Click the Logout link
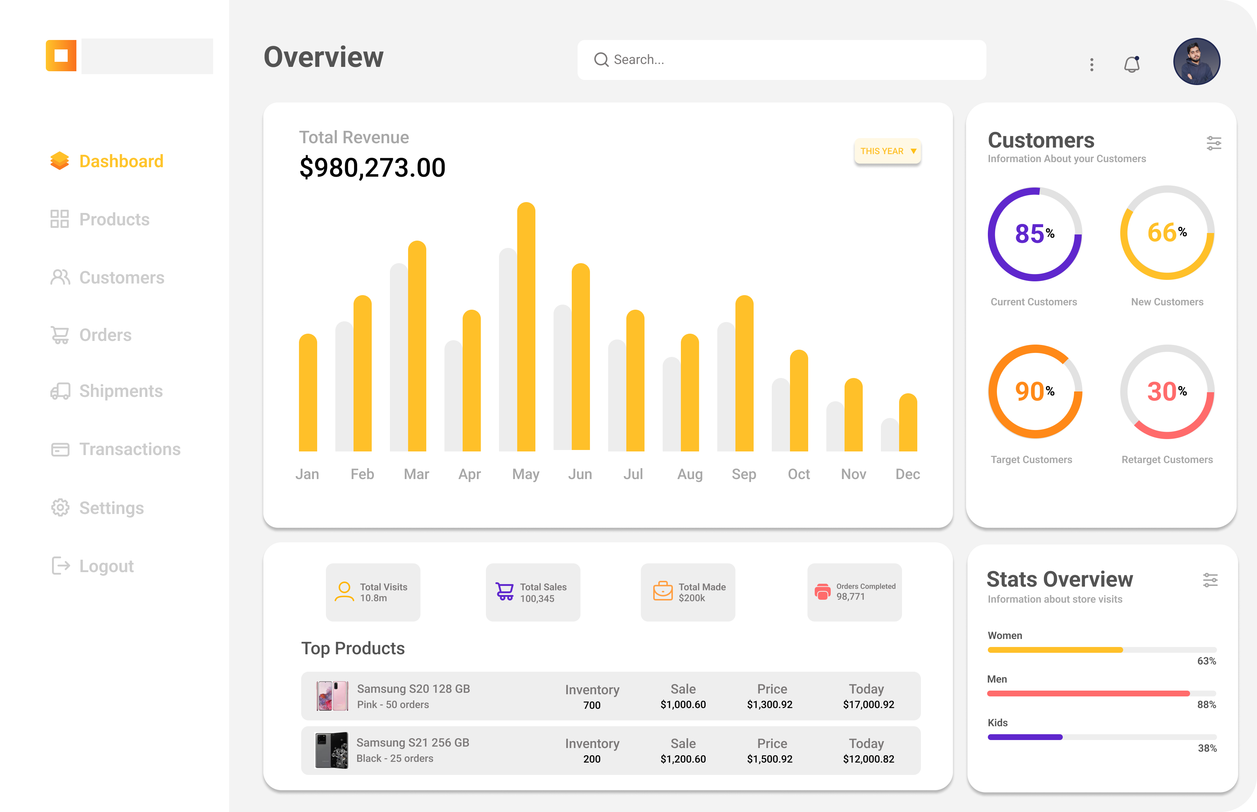The width and height of the screenshot is (1257, 812). click(x=106, y=566)
